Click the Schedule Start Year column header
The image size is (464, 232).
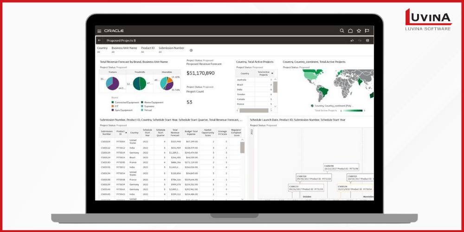click(x=148, y=133)
